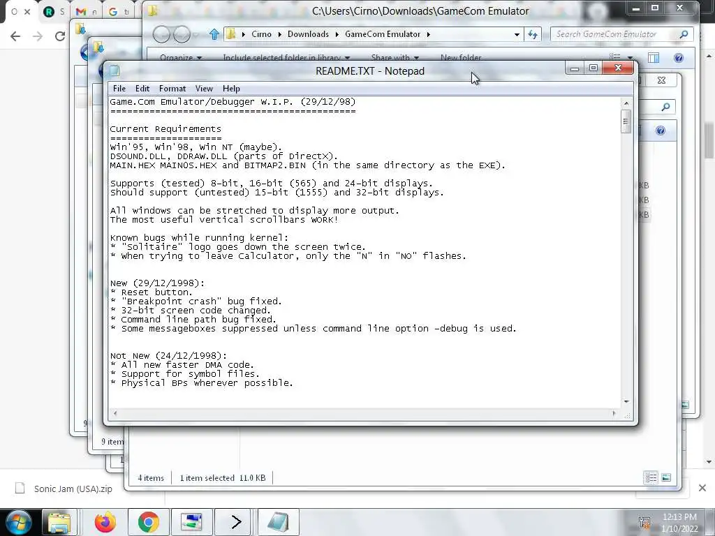Click the Refresh button next to address bar
The image size is (715, 536).
[x=533, y=34]
